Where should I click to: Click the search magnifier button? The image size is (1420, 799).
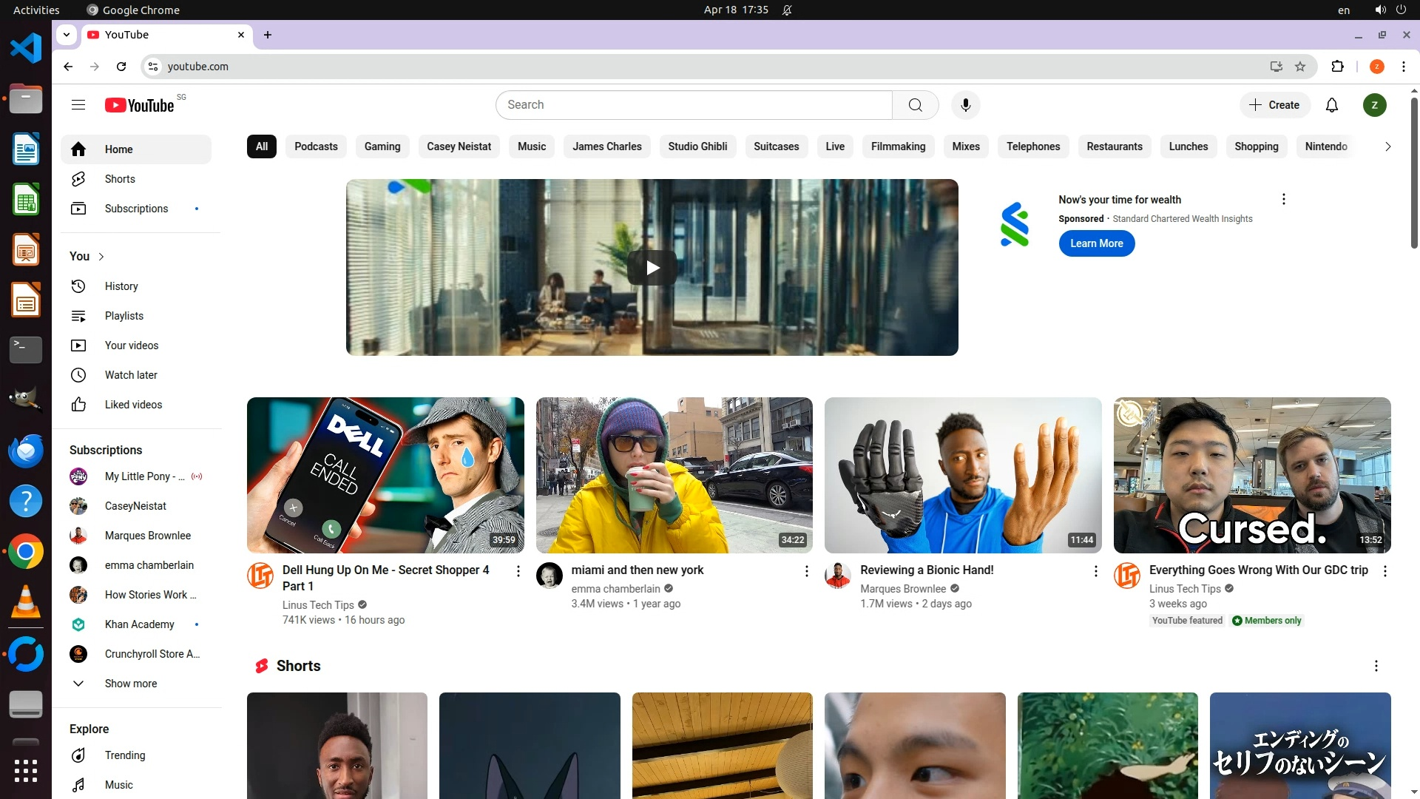[915, 105]
